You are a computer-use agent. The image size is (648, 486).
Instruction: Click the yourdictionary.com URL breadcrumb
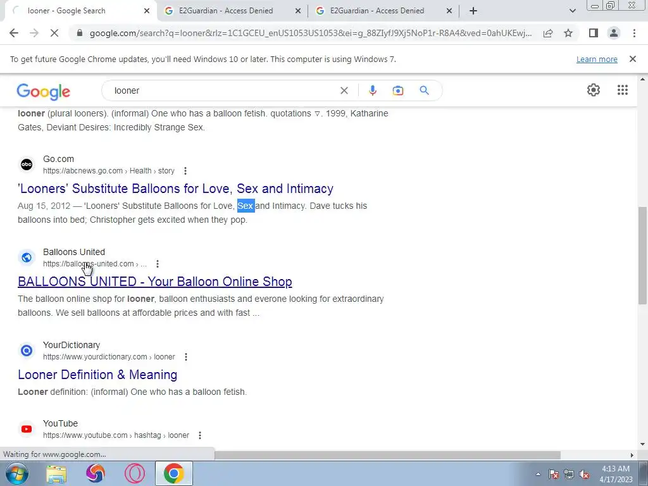point(109,357)
